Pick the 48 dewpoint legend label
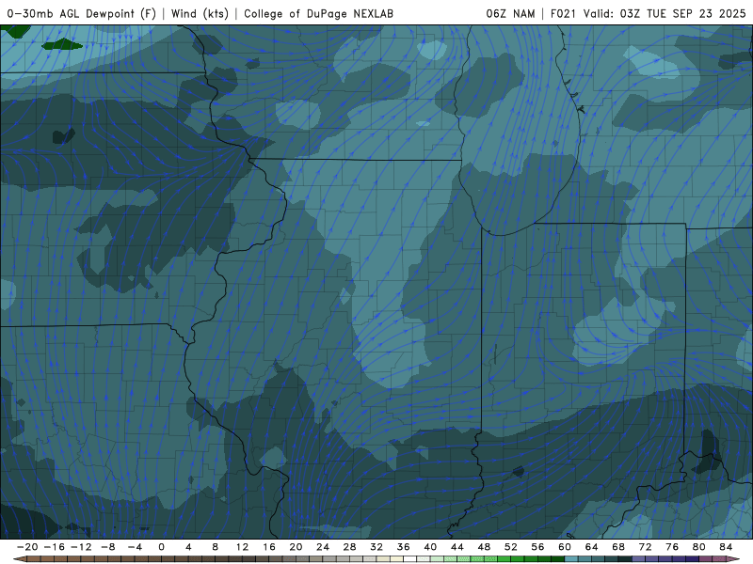The width and height of the screenshot is (753, 564). click(x=484, y=547)
